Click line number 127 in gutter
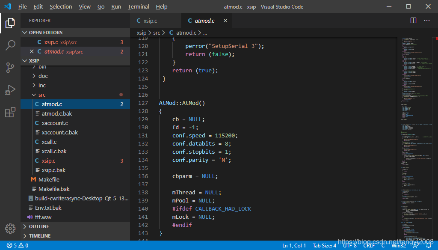 pos(143,103)
